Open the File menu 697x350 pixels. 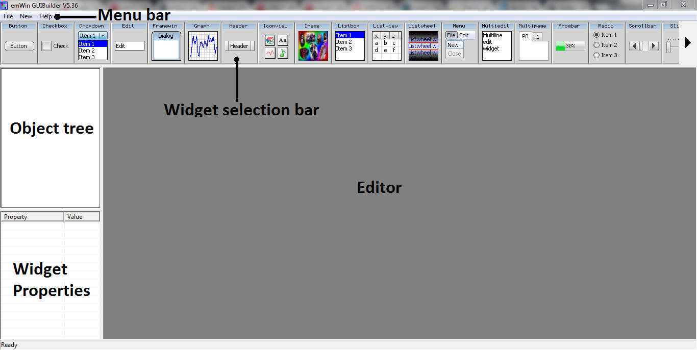tap(8, 16)
